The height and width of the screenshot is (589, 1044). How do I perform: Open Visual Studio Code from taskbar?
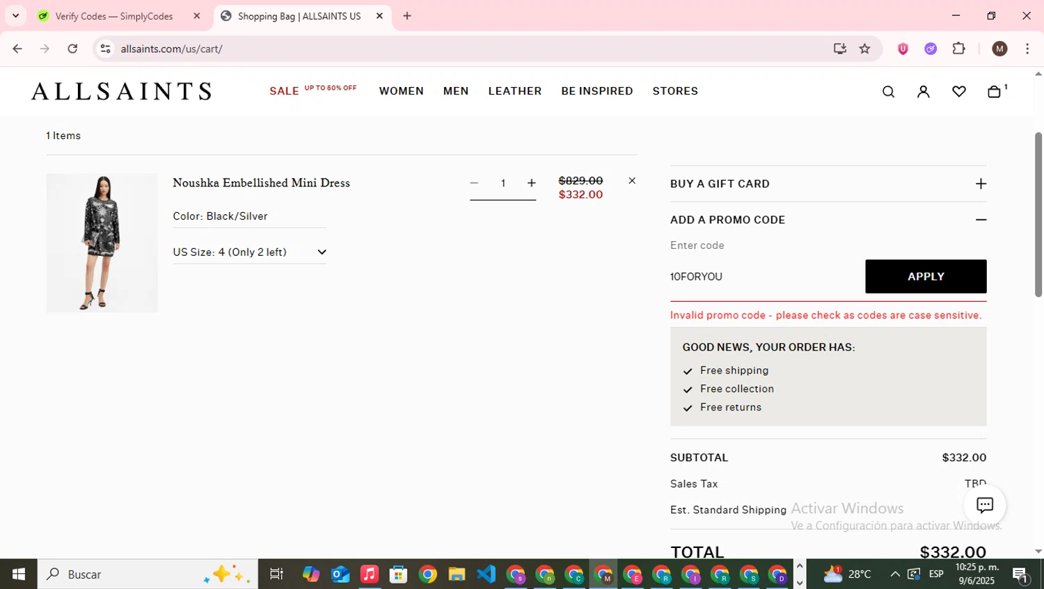[486, 574]
